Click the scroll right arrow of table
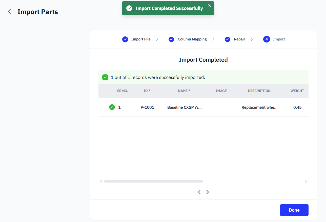The image size is (326, 222). click(306, 181)
